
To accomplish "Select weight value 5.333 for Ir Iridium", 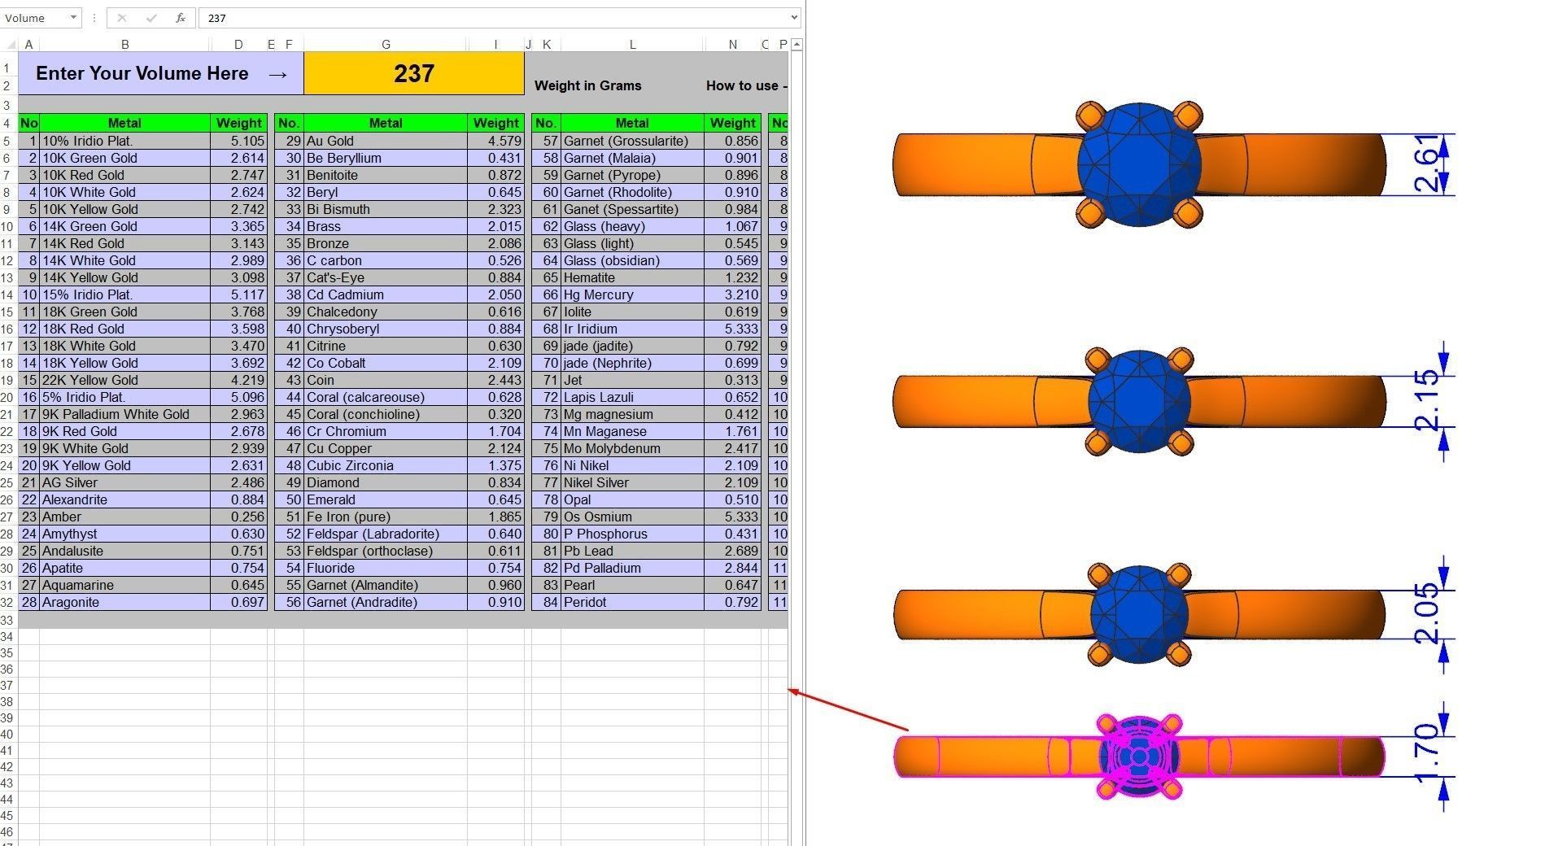I will [733, 329].
